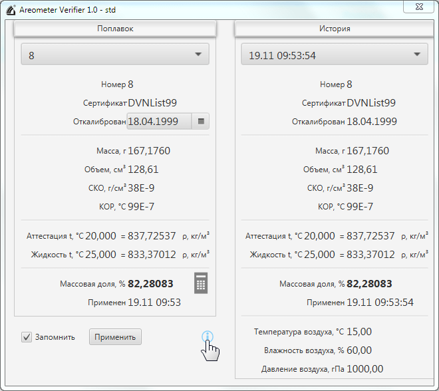The width and height of the screenshot is (439, 391).
Task: Select the История panel header
Action: 334,29
